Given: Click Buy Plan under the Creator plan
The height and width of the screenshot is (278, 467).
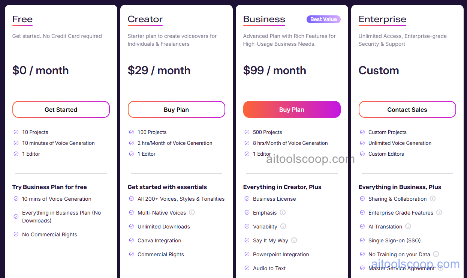Looking at the screenshot, I should tap(176, 109).
